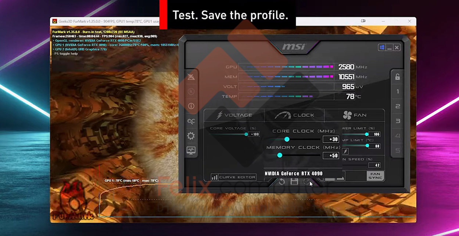This screenshot has height=236, width=459.
Task: Click the Fan section header
Action: click(354, 115)
